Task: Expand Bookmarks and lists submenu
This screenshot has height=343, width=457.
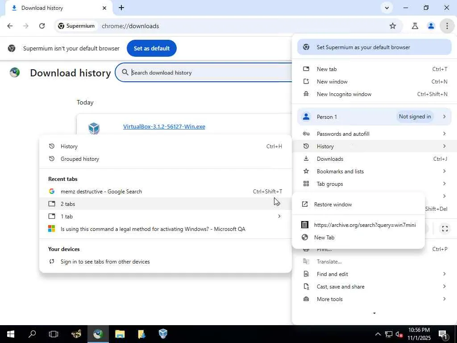Action: (x=374, y=171)
